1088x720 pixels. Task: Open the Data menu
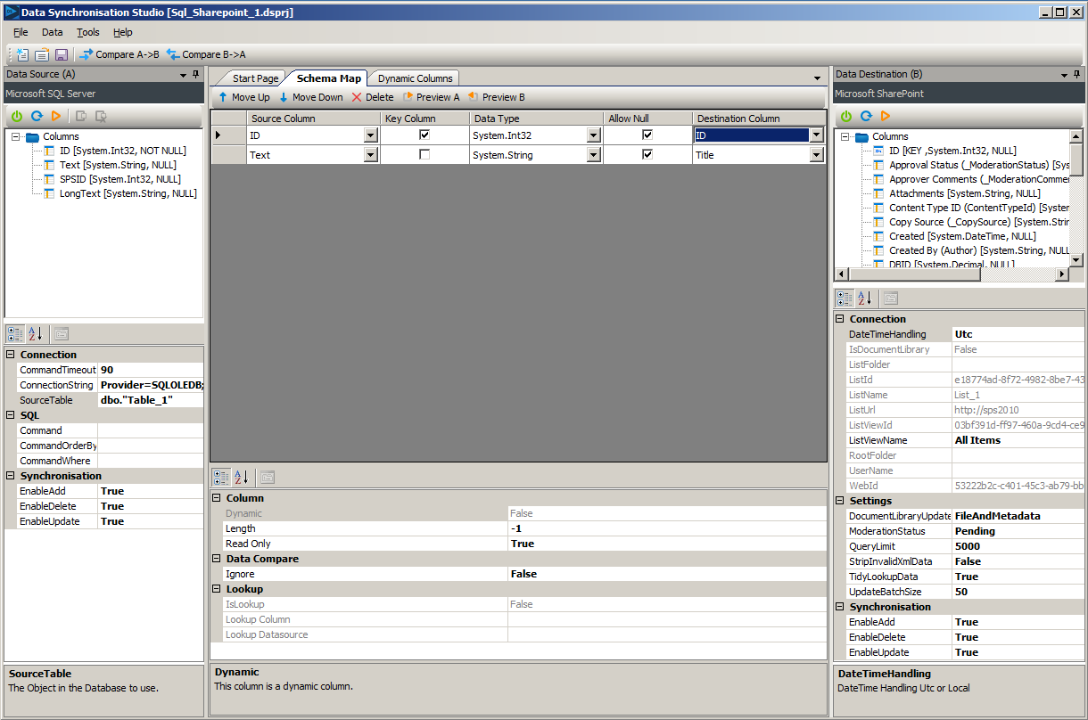click(x=53, y=32)
